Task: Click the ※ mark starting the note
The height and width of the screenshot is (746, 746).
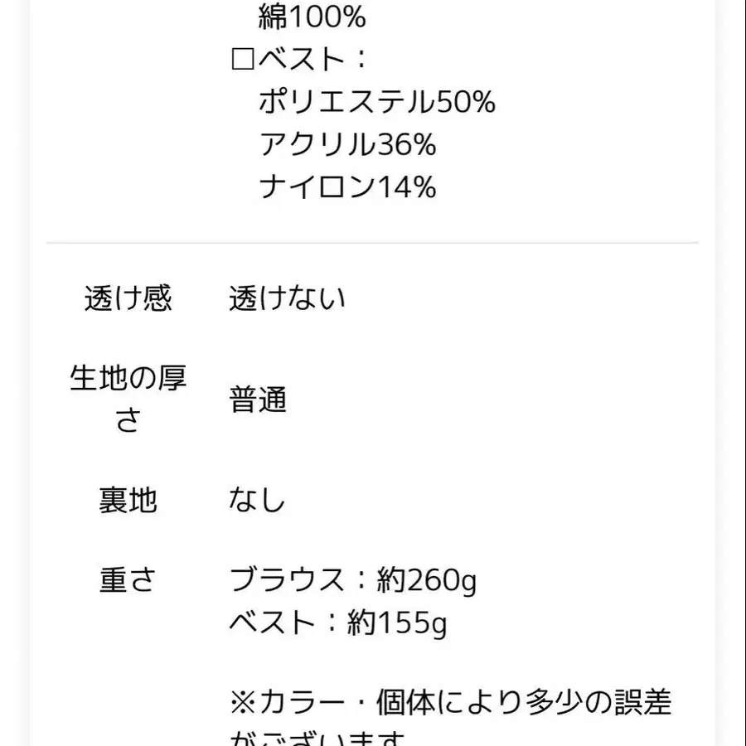Action: click(x=244, y=704)
